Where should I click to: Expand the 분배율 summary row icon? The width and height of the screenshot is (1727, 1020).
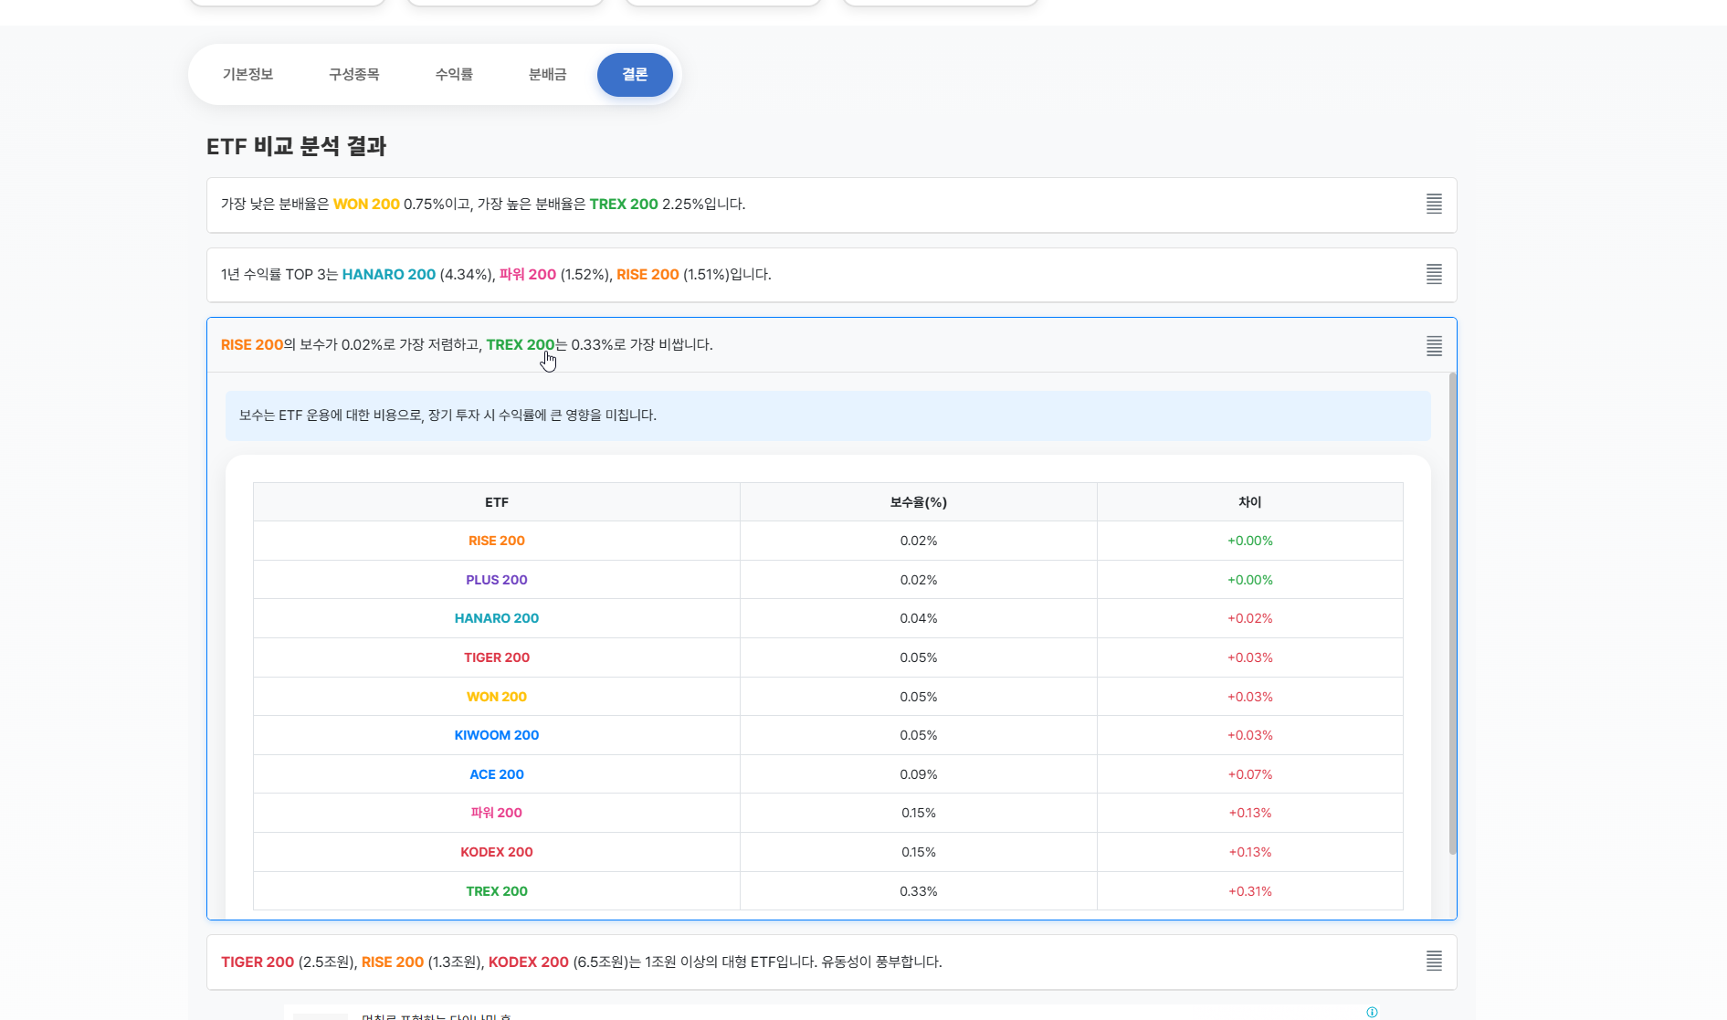click(1434, 205)
